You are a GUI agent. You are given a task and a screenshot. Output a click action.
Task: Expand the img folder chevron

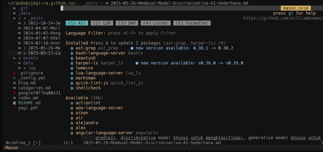(x=15, y=68)
